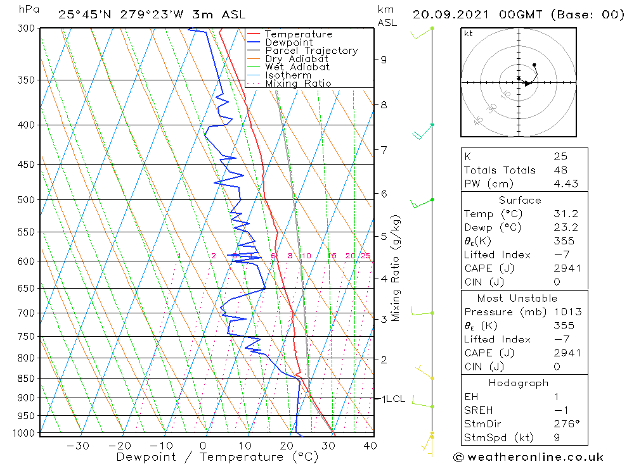Viewport: 634px width, 464px height.
Task: Click the wind barb at 500 hPa
Action: (422, 204)
